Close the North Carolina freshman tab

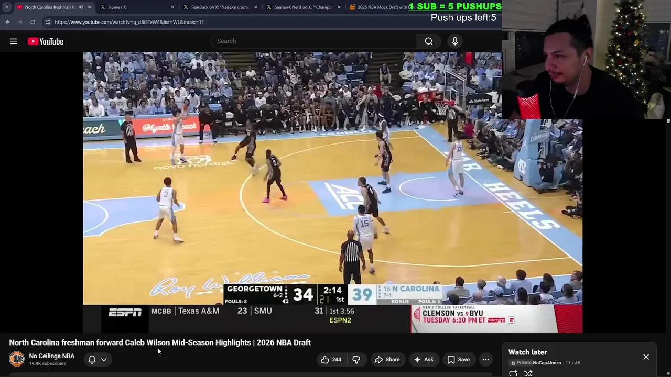point(89,7)
